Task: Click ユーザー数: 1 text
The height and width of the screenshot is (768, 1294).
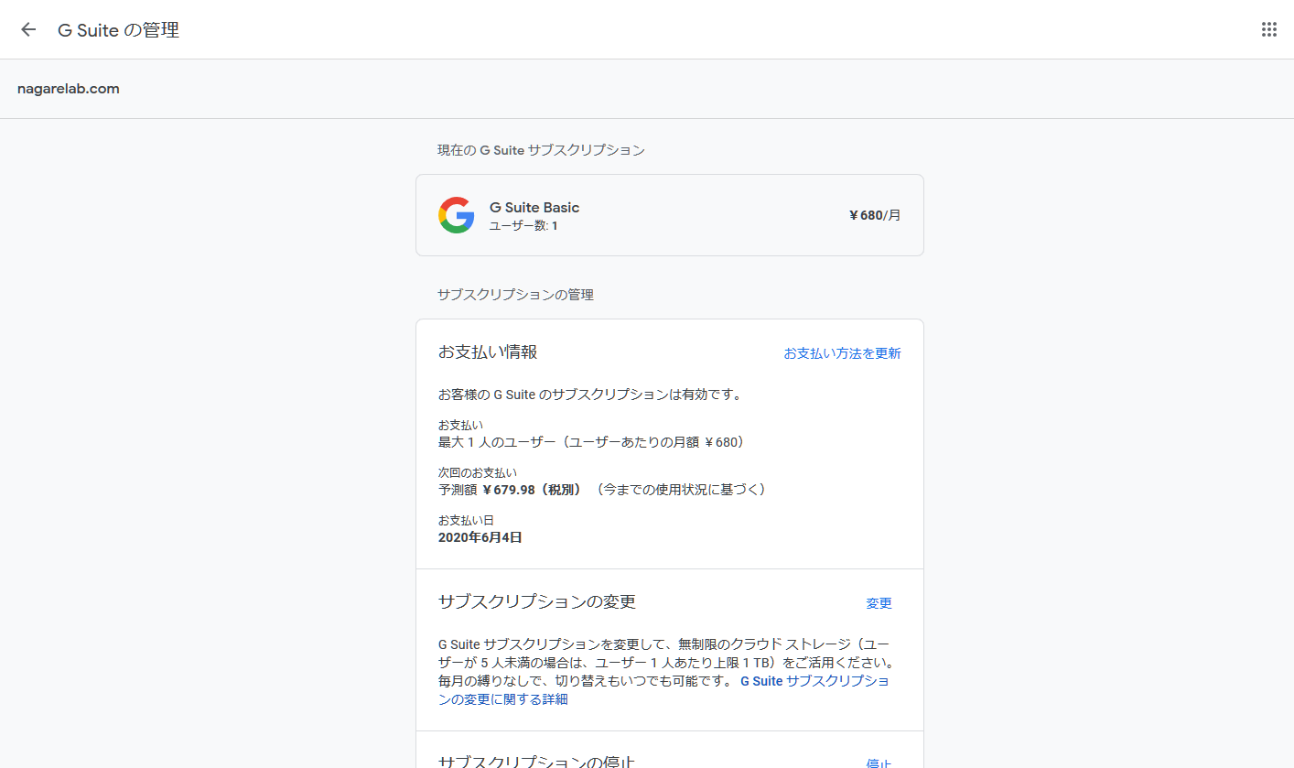Action: 523,225
